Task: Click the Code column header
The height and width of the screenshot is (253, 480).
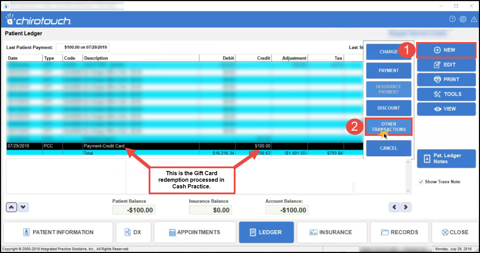Action: 73,58
